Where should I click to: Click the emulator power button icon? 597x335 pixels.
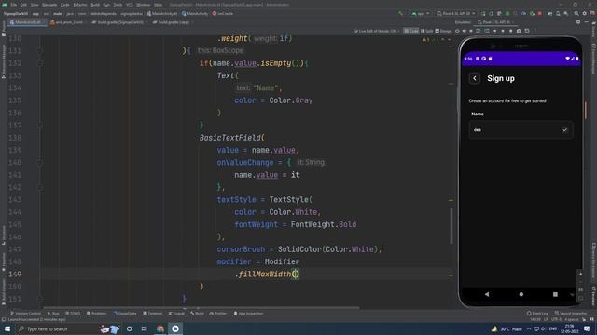pyautogui.click(x=457, y=31)
